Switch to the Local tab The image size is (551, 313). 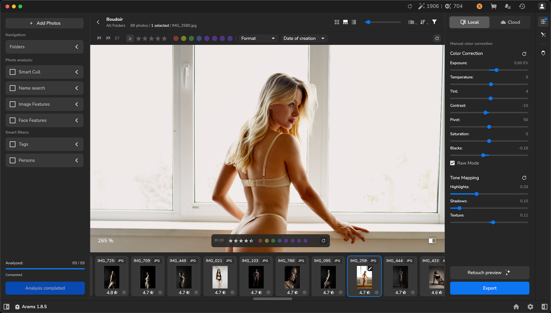pos(469,22)
